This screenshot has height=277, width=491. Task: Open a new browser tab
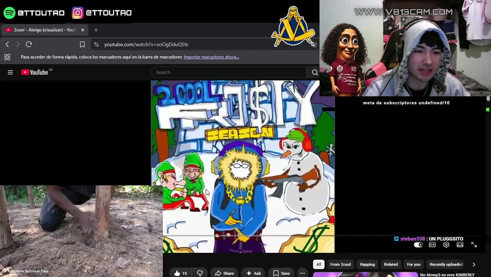pyautogui.click(x=96, y=30)
